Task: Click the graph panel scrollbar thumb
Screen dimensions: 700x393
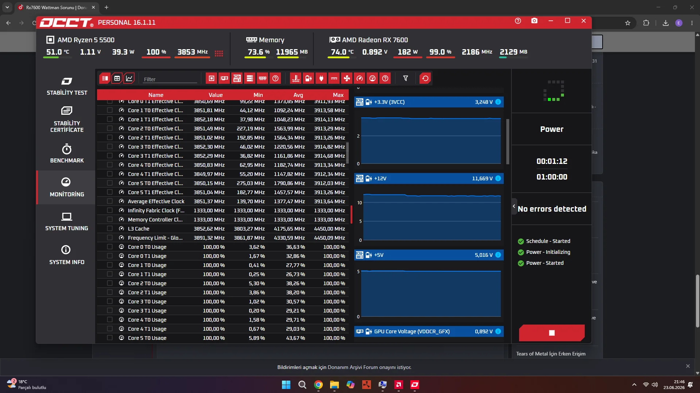Action: point(508,141)
